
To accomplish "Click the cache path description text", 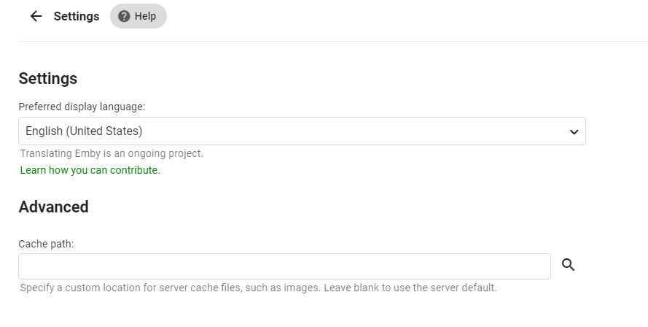I will (x=258, y=288).
